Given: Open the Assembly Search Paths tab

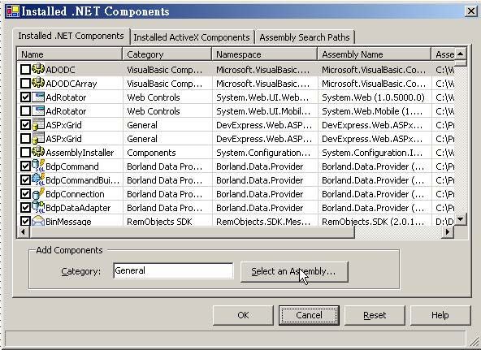Looking at the screenshot, I should click(305, 37).
